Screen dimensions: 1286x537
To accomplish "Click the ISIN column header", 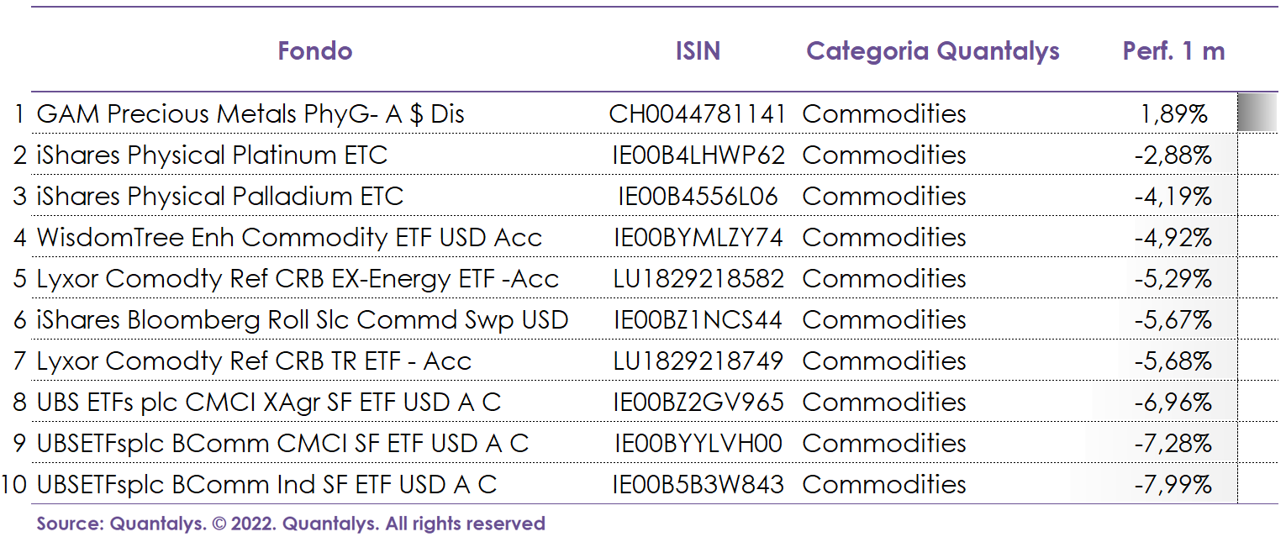I will point(698,51).
